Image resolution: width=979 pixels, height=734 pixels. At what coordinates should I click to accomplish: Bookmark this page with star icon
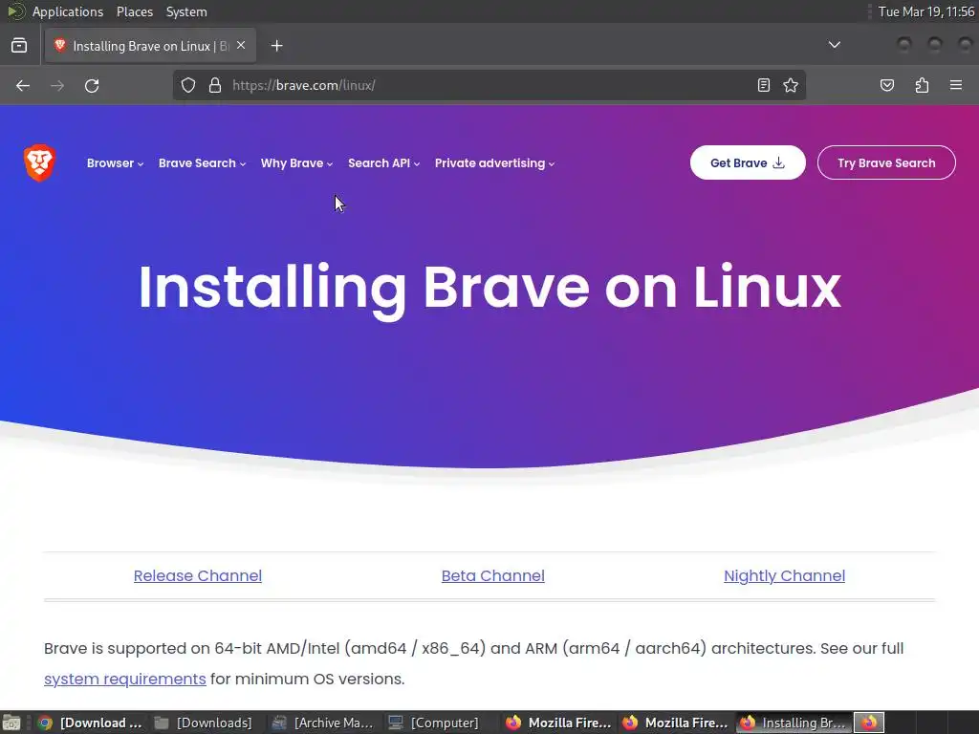pos(791,85)
